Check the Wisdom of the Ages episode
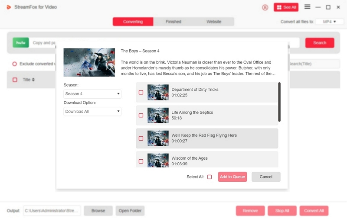This screenshot has height=219, width=347. pos(141,161)
